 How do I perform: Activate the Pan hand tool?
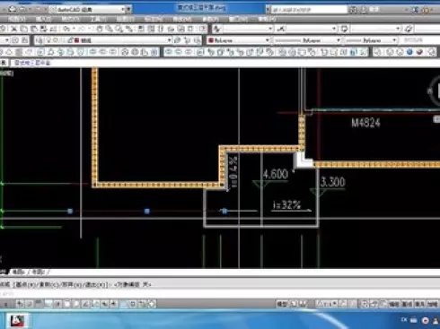coord(100,29)
